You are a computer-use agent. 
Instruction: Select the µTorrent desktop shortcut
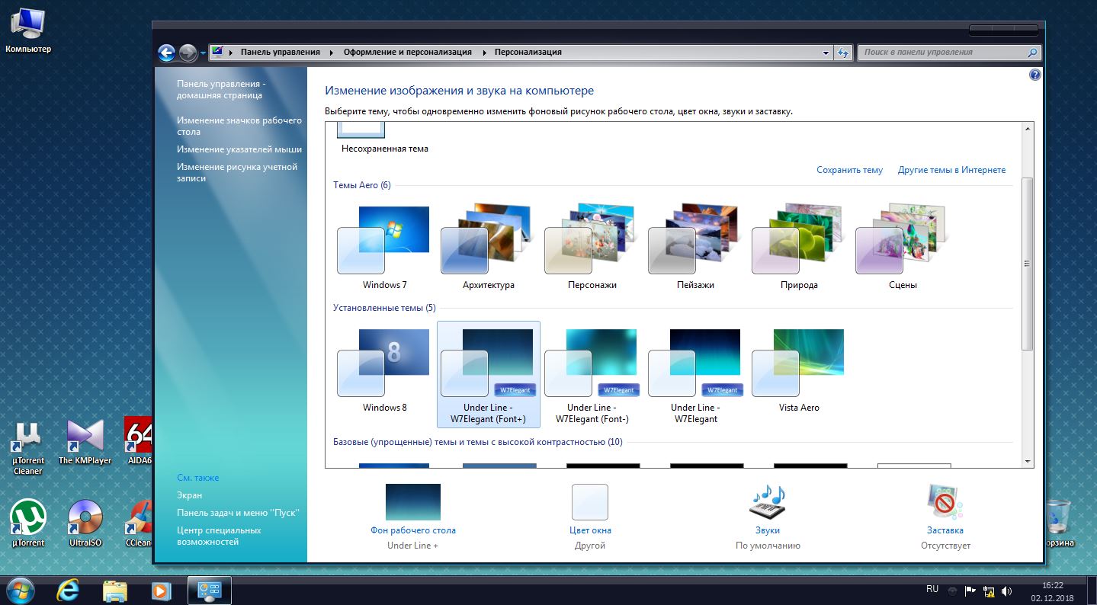pyautogui.click(x=28, y=523)
